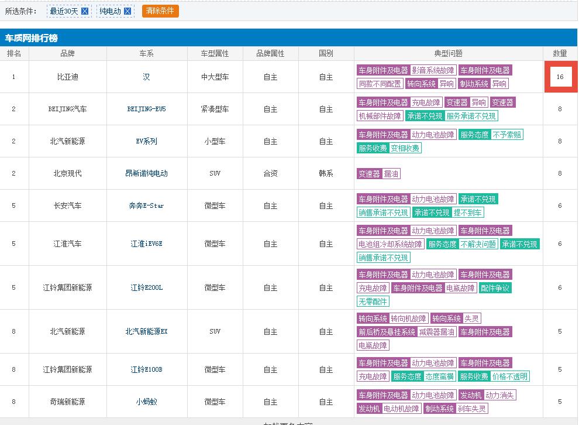579x425 pixels.
Task: Select the 电动机故障 problem tag
Action: point(401,409)
